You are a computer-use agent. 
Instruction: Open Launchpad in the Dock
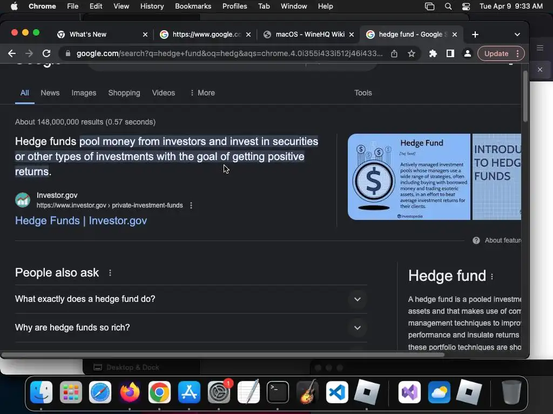click(x=71, y=392)
